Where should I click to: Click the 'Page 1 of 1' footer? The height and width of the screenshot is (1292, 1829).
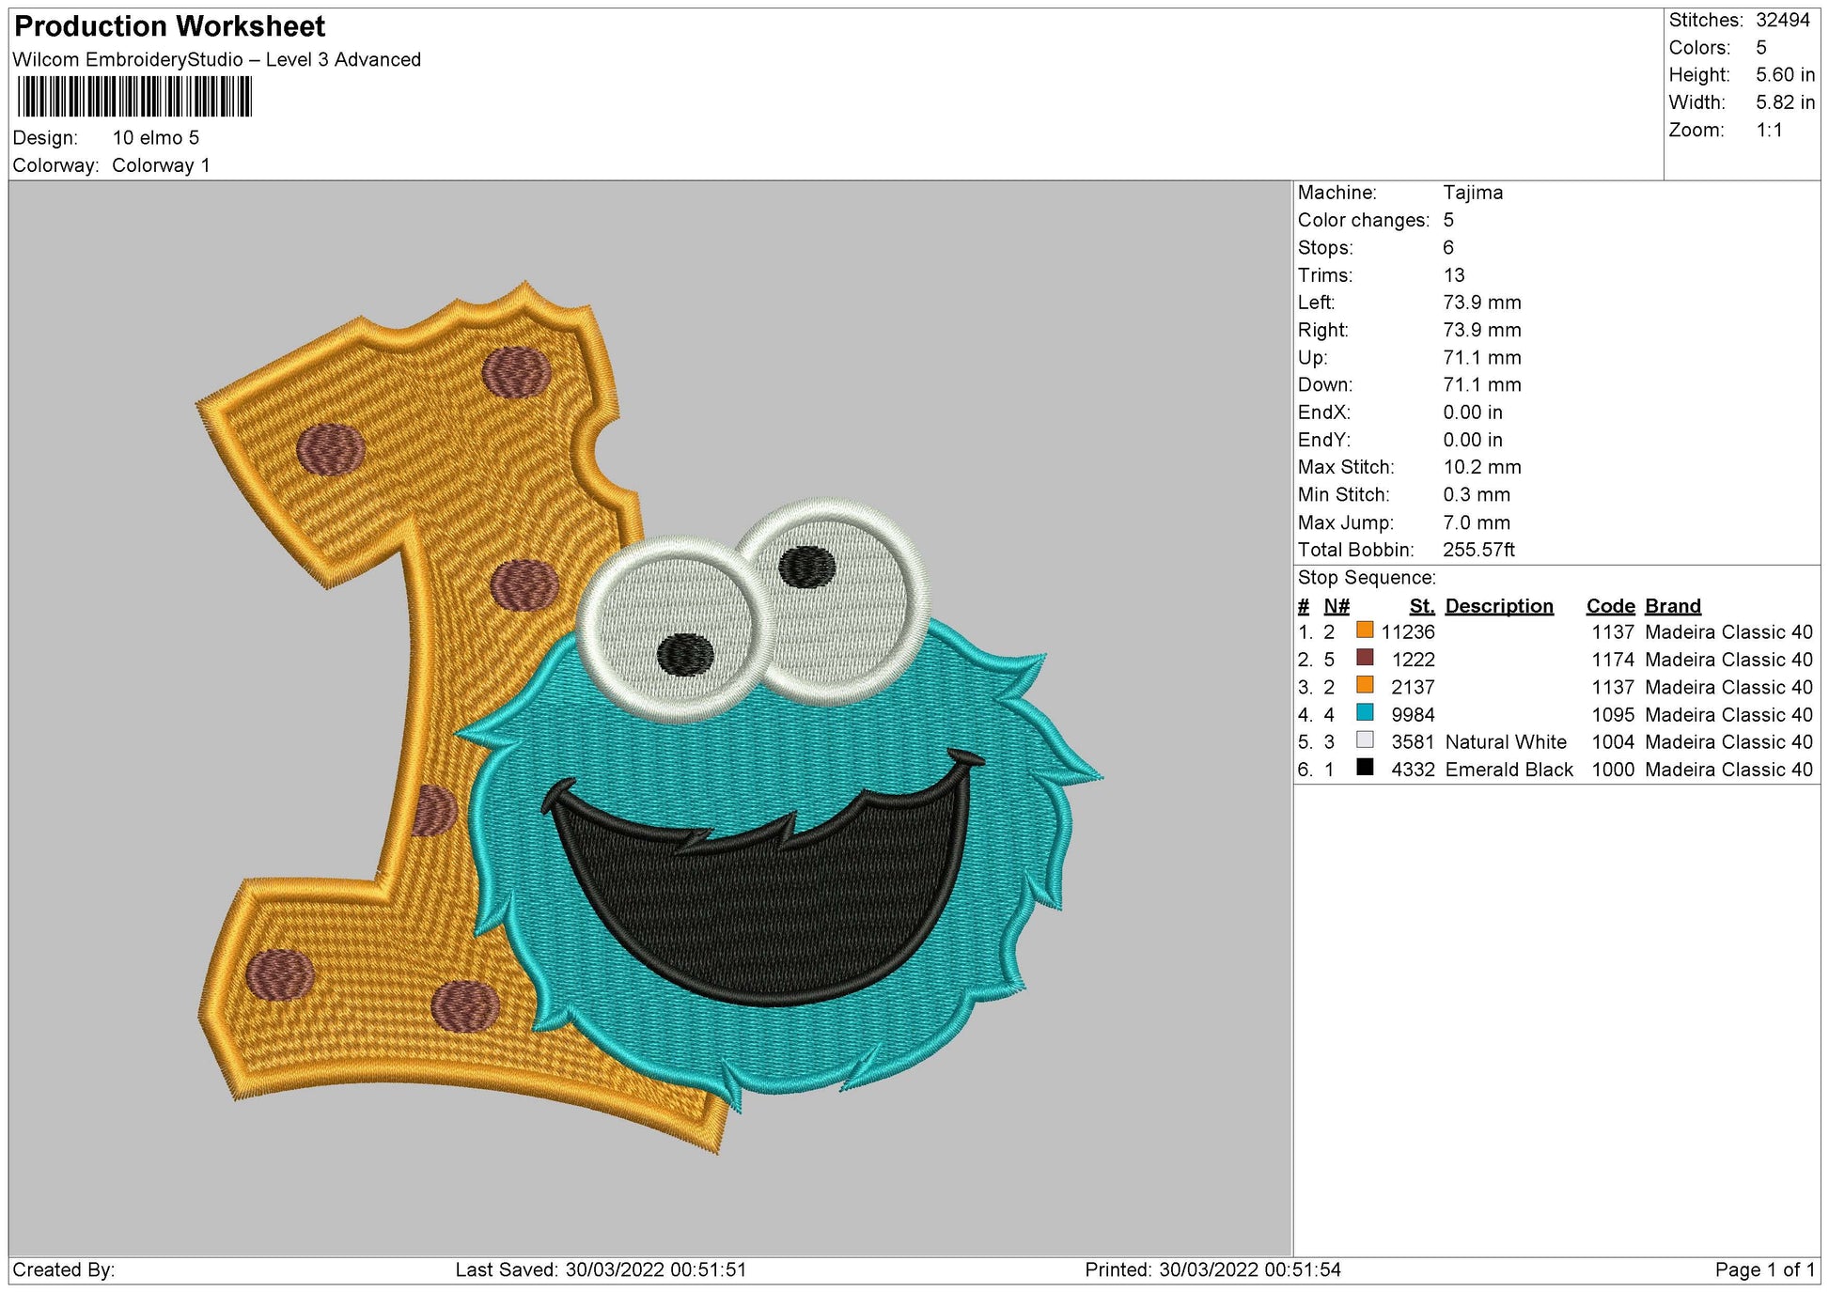1765,1270
